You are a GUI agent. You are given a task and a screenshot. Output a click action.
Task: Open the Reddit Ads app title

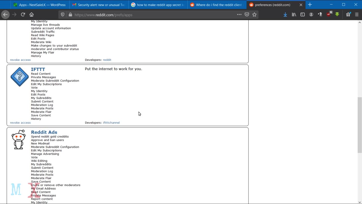click(x=44, y=132)
